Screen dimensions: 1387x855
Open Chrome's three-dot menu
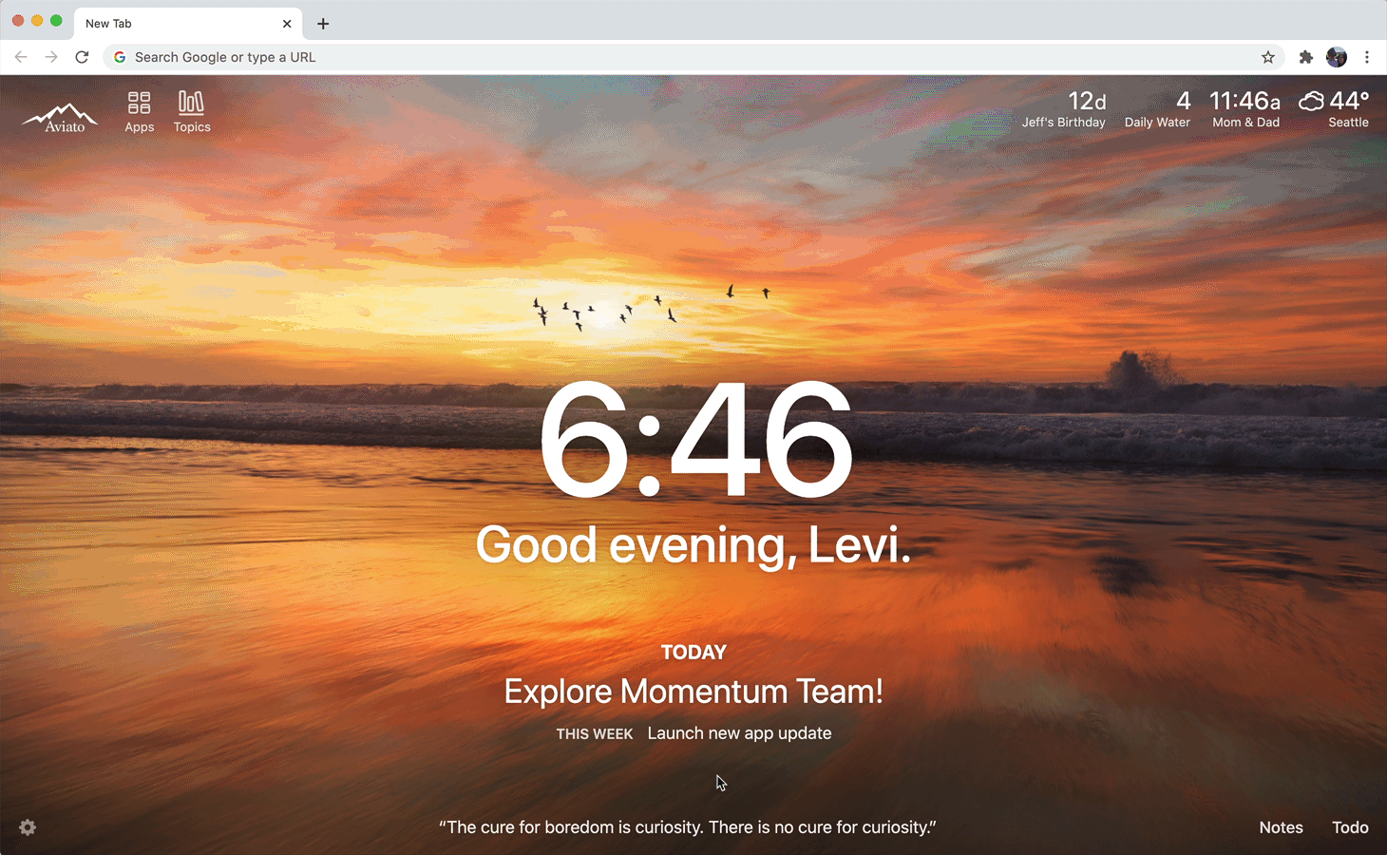[1367, 57]
